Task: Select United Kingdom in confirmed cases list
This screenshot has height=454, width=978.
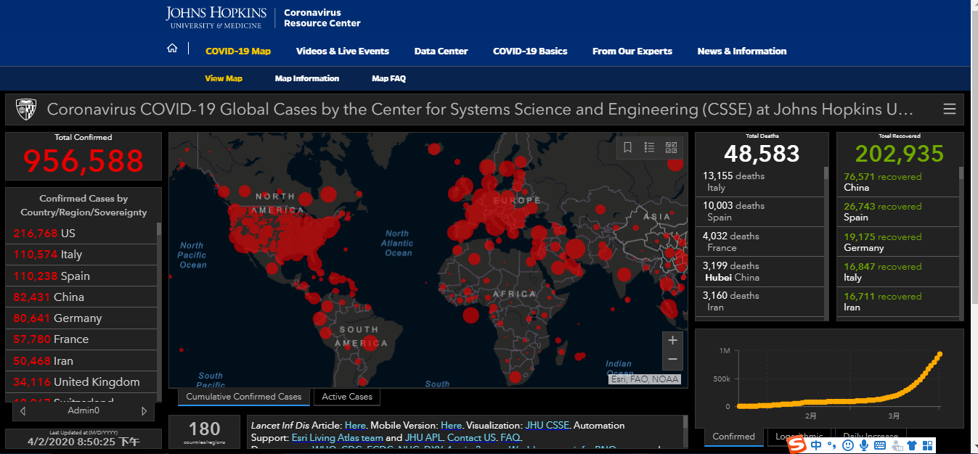Action: click(81, 382)
